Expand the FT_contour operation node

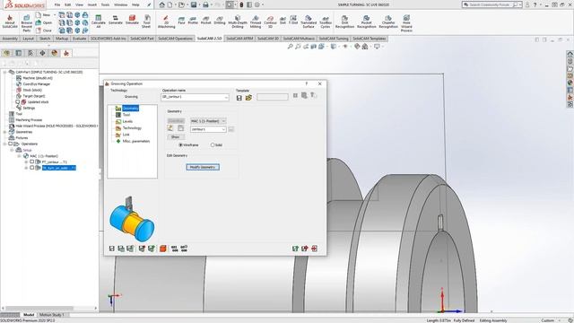click(x=26, y=161)
